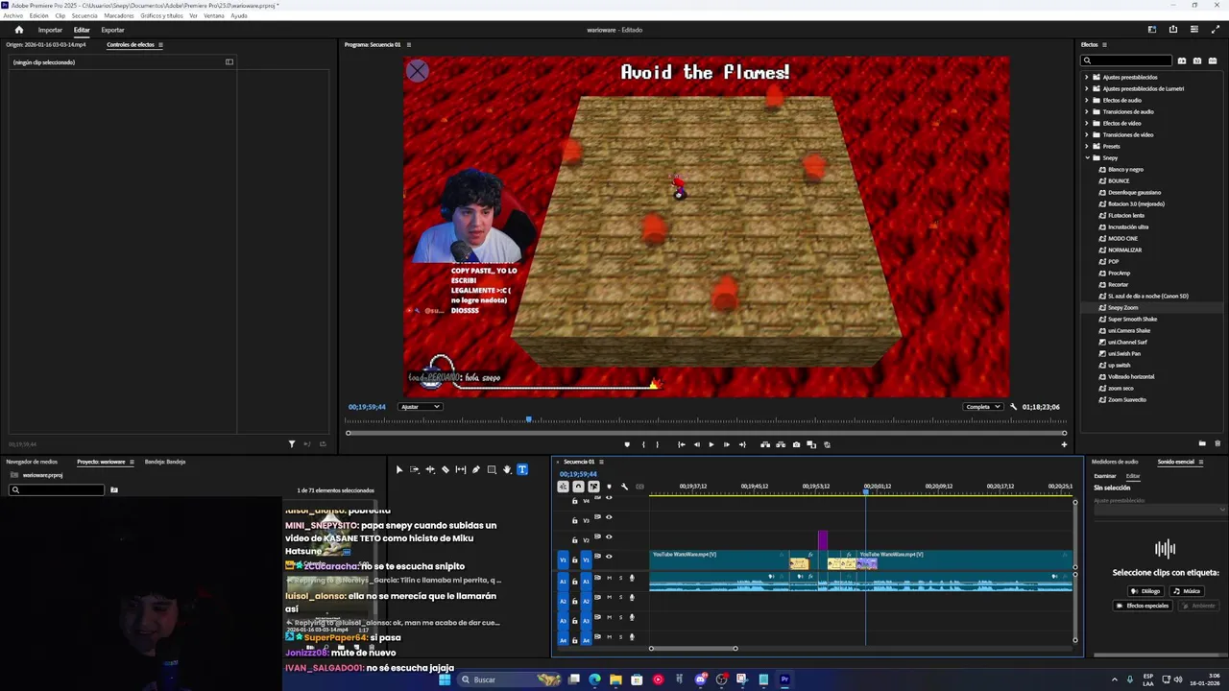
Task: Select the Snepy Zoom effect preset
Action: pyautogui.click(x=1122, y=307)
